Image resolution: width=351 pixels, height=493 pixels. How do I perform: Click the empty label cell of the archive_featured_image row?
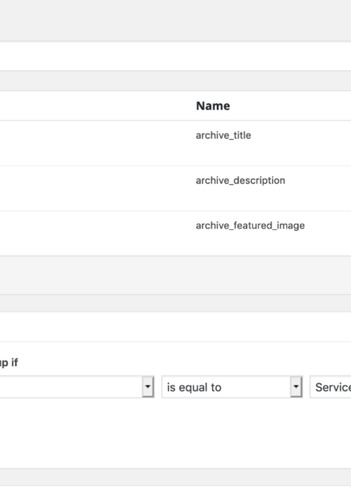(94, 233)
